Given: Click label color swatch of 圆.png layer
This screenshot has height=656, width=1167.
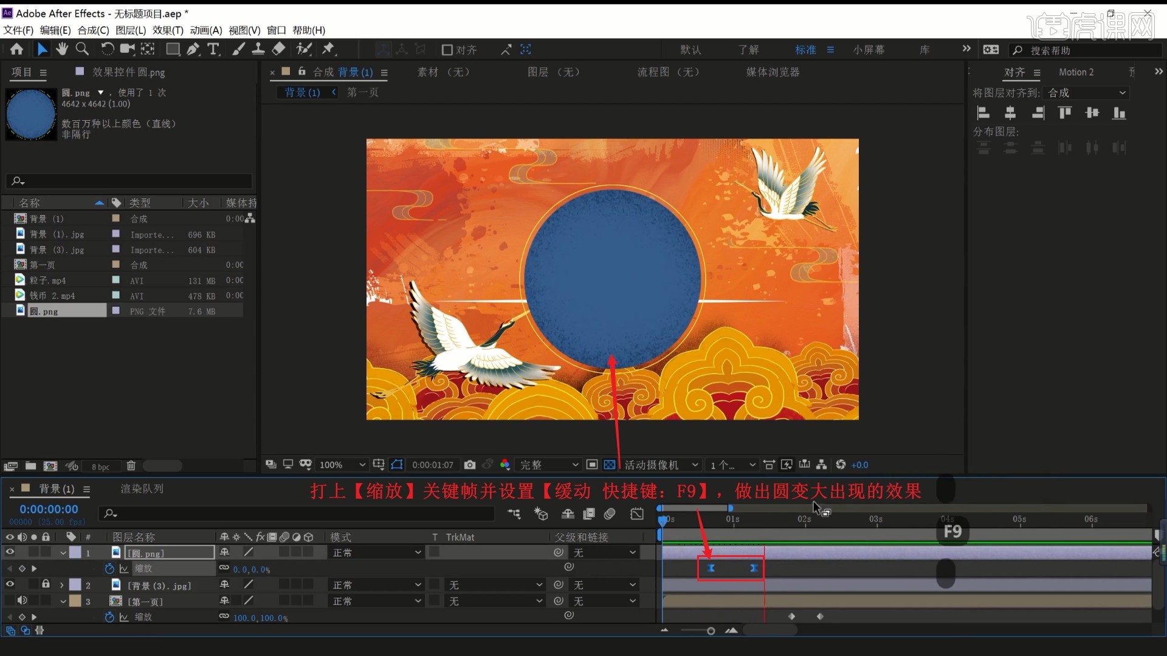Looking at the screenshot, I should [75, 552].
